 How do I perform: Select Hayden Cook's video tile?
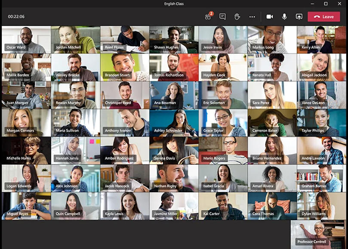pos(223,67)
